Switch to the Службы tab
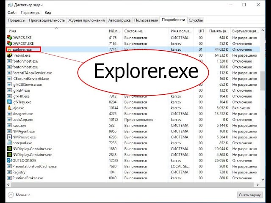 pos(196,20)
